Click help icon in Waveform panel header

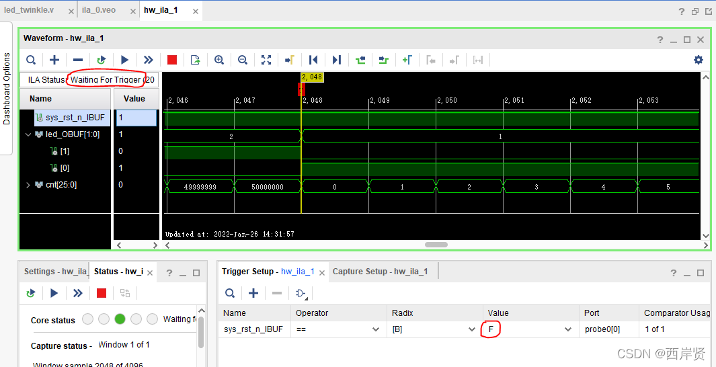pos(660,40)
